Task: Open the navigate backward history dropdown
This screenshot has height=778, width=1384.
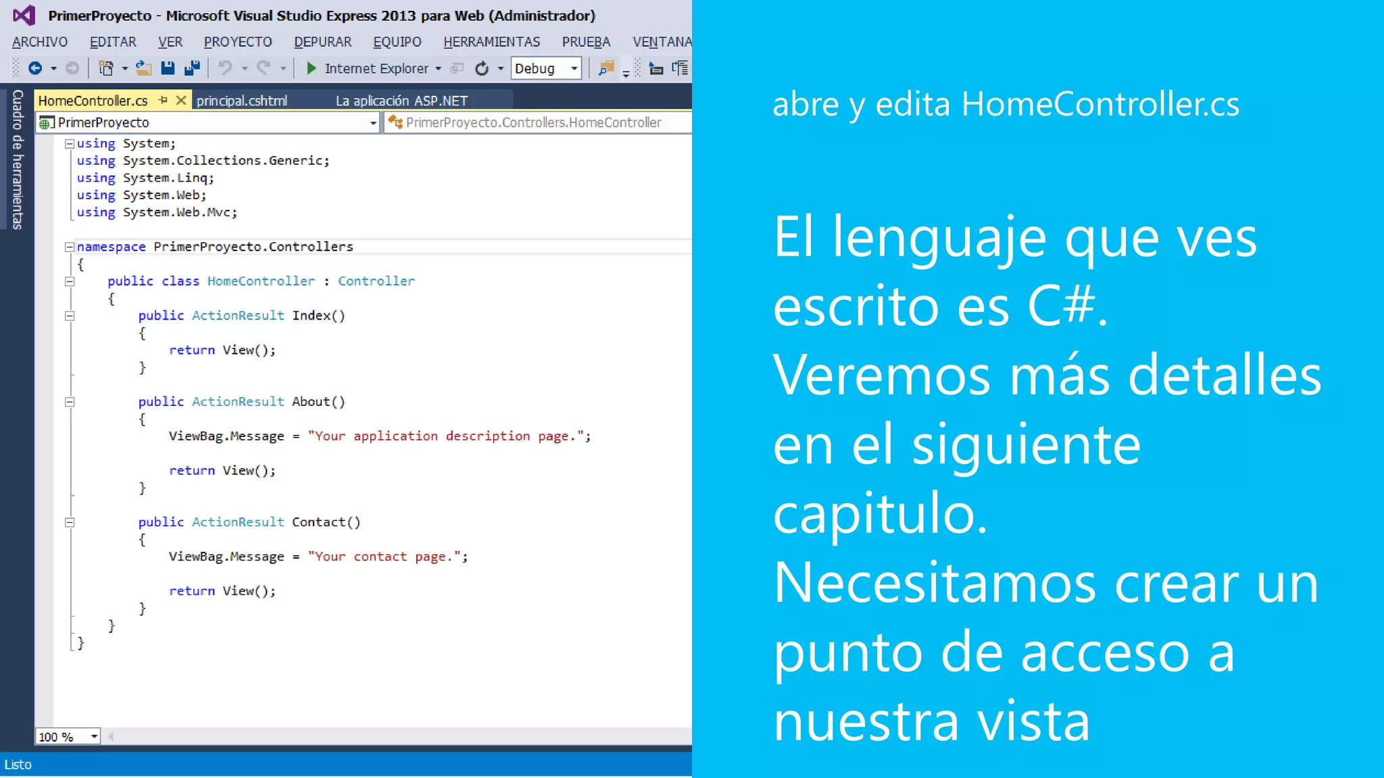Action: 53,68
